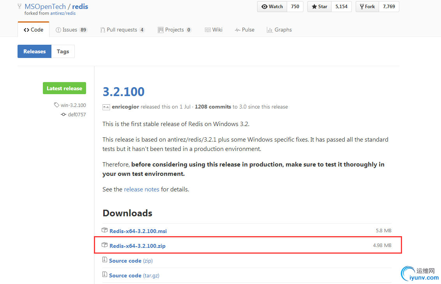Click the star icon in the Star button

click(314, 7)
